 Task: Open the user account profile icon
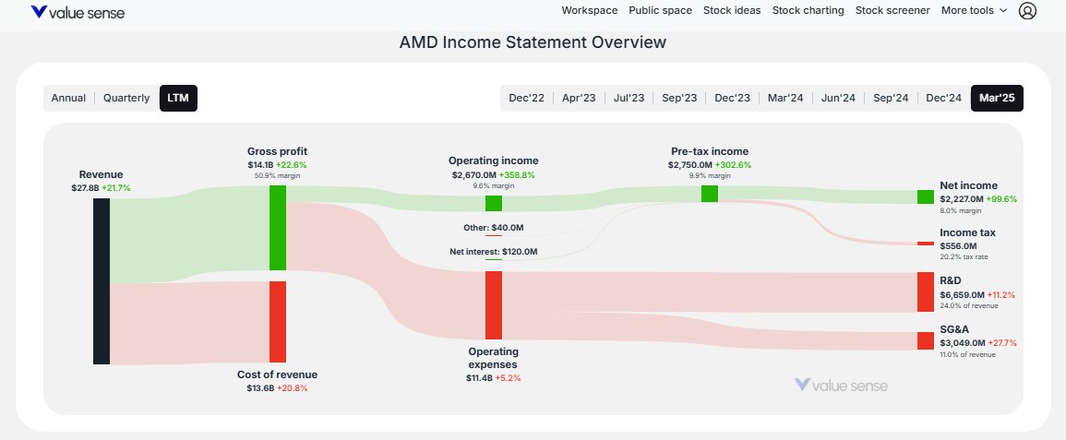pos(1027,11)
